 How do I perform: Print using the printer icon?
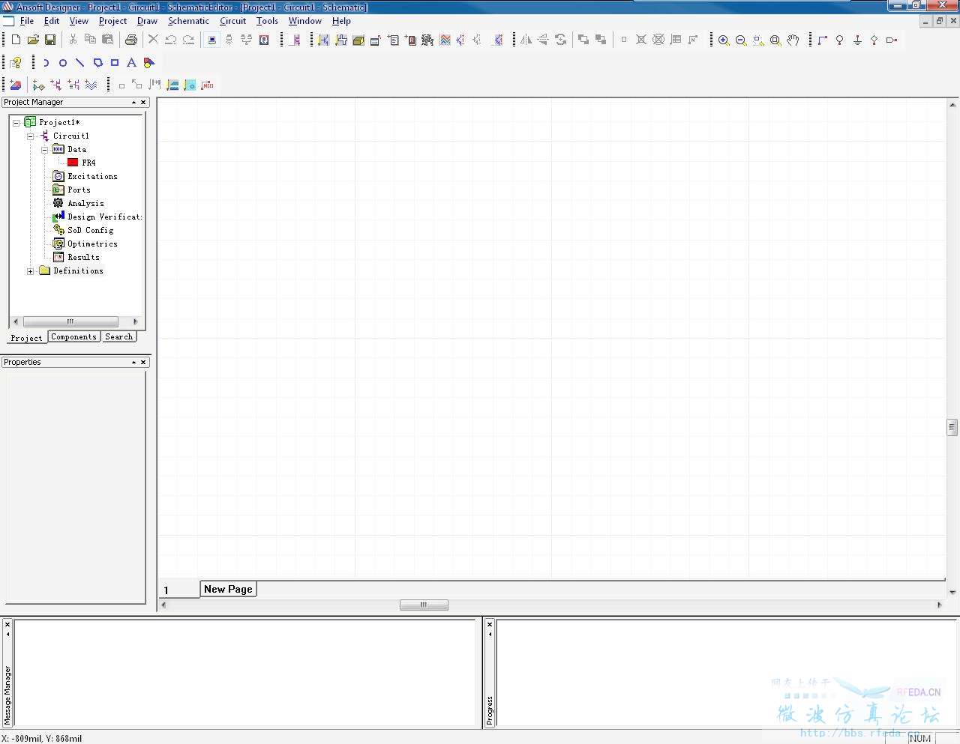pos(131,40)
